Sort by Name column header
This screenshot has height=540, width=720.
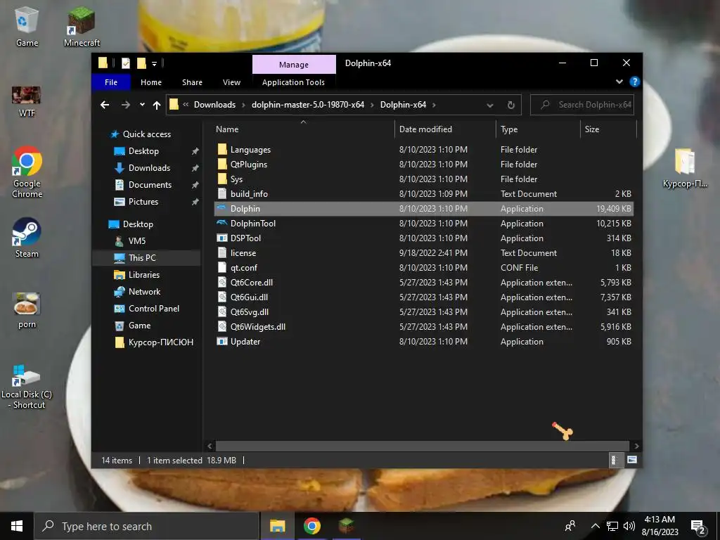coord(303,129)
